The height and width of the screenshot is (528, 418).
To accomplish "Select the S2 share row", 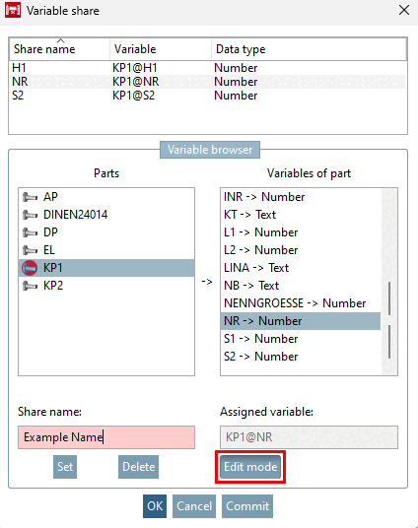I will pos(208,96).
